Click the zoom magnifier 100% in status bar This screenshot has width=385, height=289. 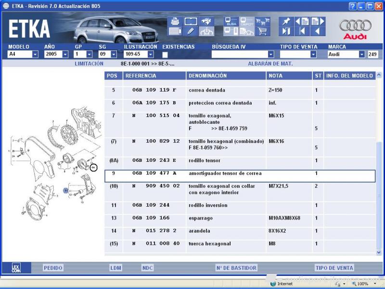[360, 284]
